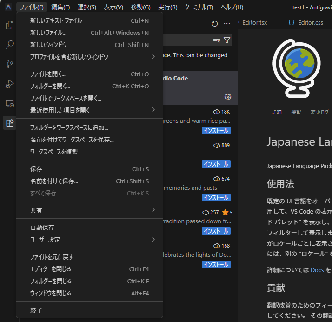Viewport: 332px width, 322px height.
Task: Choose 保存 menu item
Action: click(x=89, y=169)
